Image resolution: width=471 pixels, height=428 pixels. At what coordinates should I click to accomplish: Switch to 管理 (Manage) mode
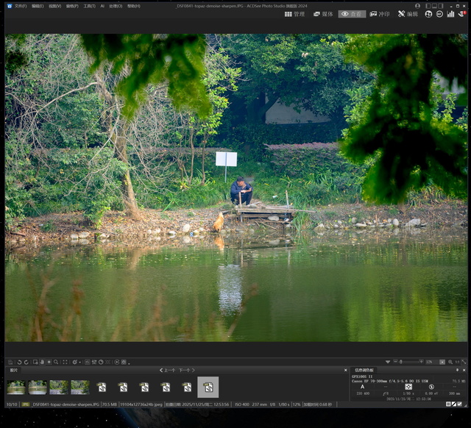coord(294,14)
